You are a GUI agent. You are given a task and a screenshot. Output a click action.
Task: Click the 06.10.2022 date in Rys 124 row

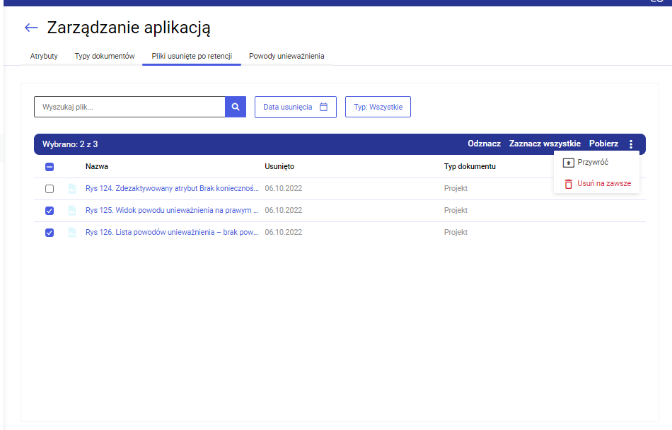pyautogui.click(x=283, y=188)
